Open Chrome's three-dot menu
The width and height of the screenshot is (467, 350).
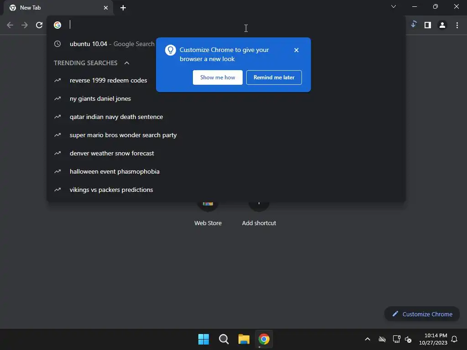click(x=457, y=25)
